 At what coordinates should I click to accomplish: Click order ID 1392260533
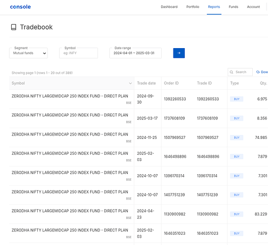tap(175, 99)
